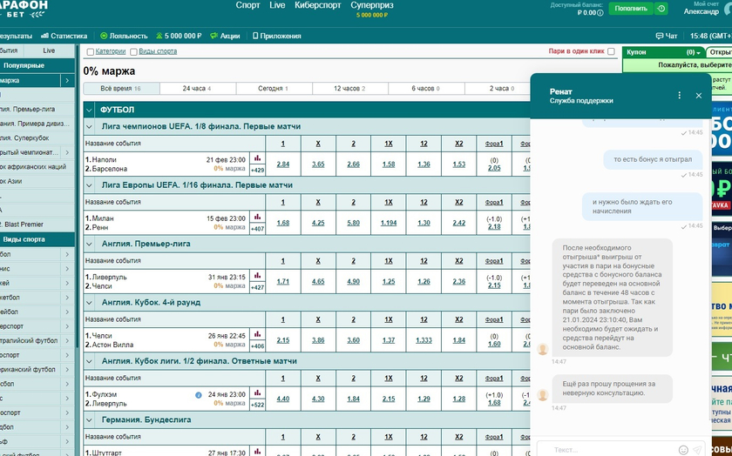732x456 pixels.
Task: Open Статистика from top bar
Action: tap(64, 36)
